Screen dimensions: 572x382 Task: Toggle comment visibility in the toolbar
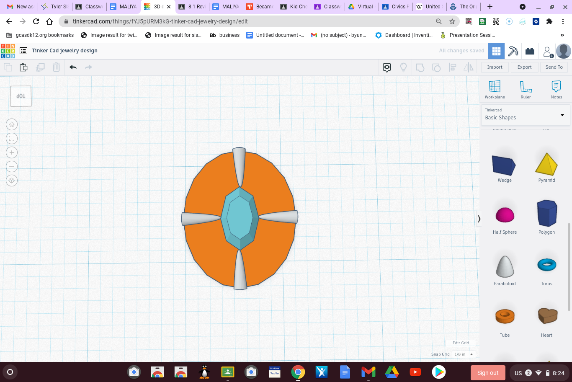click(x=386, y=67)
